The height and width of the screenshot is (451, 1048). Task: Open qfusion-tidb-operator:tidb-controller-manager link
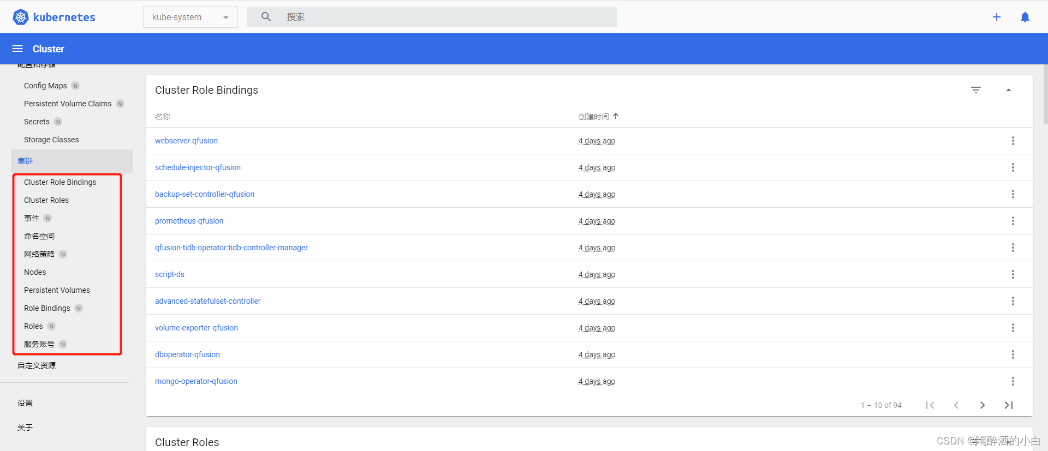[231, 248]
